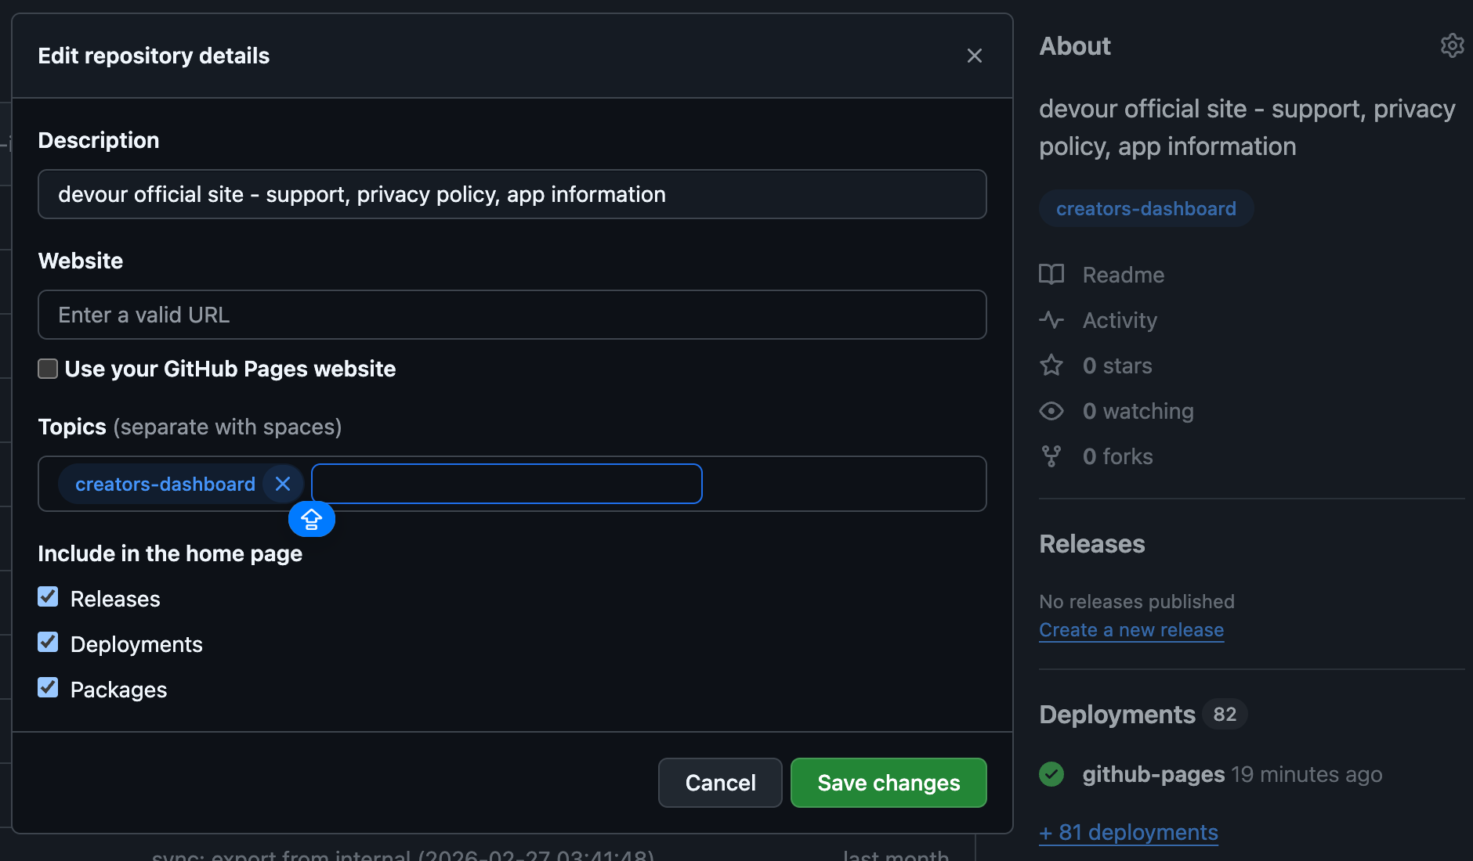Screen dimensions: 1473x861
Task: Remove the creators-dashboard topic with its X
Action: [x=282, y=484]
